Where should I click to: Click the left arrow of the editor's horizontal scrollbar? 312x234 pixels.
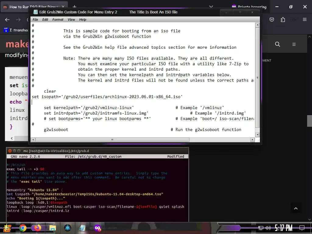[x=33, y=140]
